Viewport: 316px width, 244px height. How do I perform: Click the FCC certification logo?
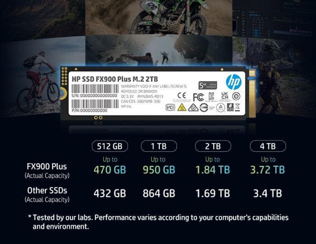click(x=198, y=97)
